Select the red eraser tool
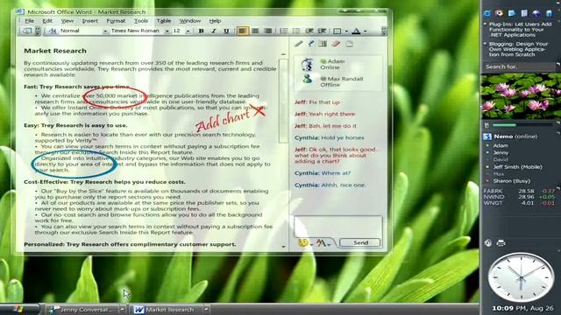561x315 pixels. (336, 44)
